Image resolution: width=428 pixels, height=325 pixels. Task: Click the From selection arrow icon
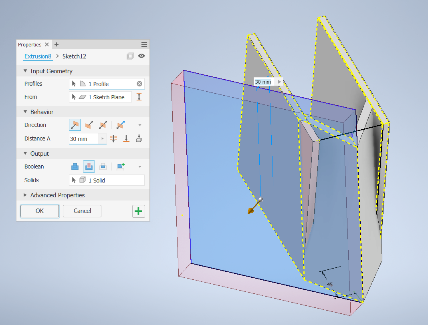(x=74, y=97)
